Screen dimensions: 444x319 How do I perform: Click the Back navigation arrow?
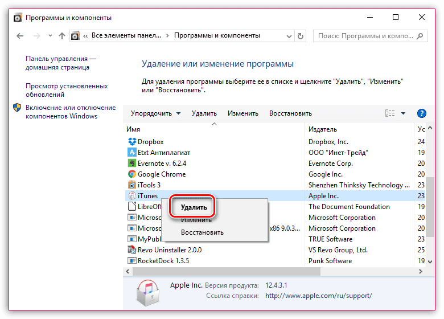(x=20, y=36)
